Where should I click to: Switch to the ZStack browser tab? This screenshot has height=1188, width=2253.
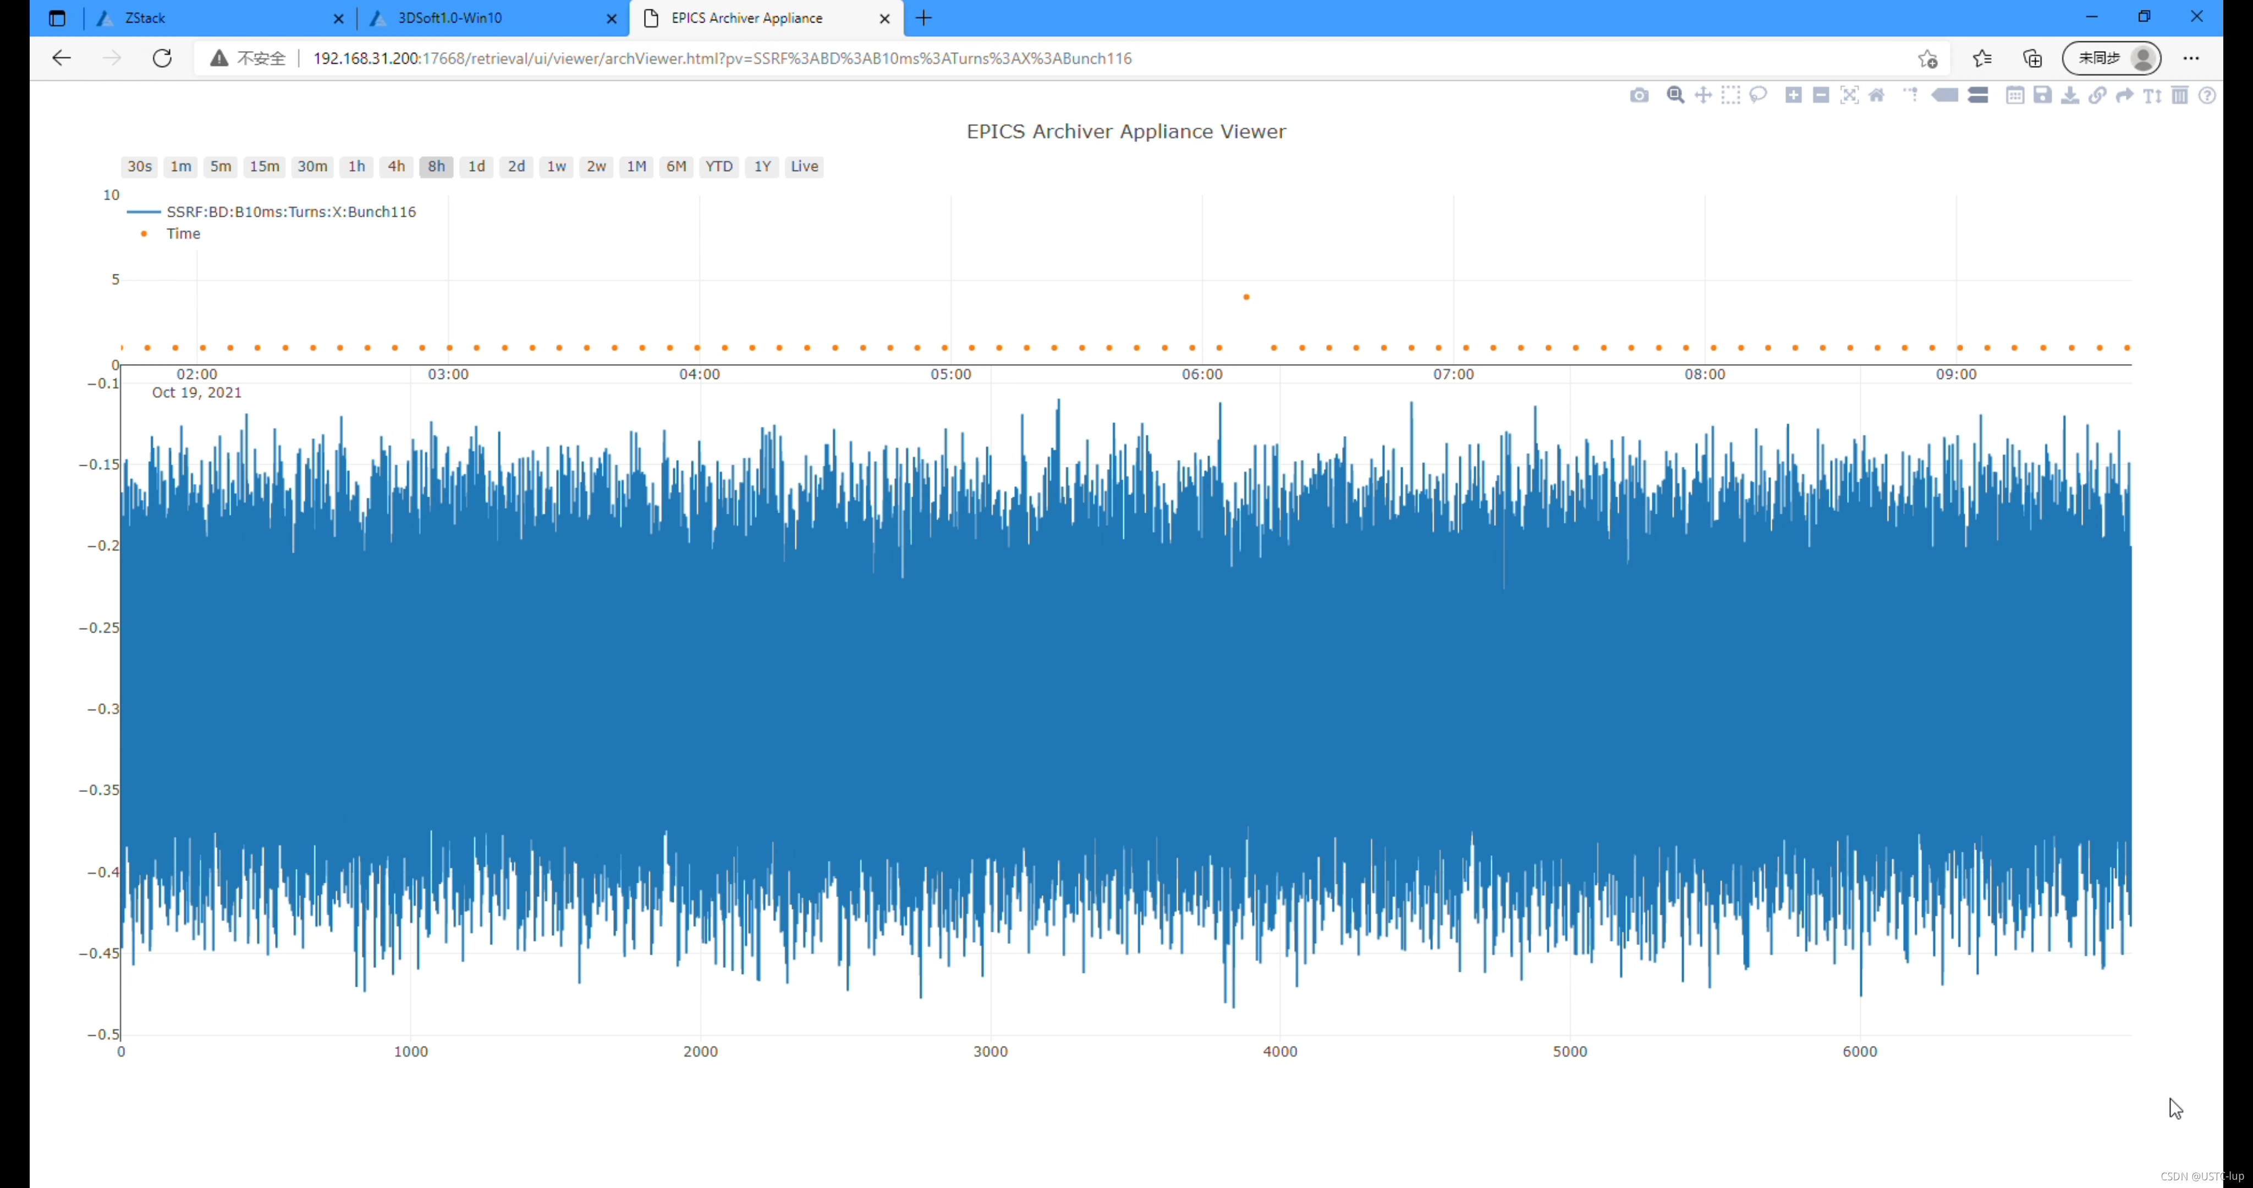[x=145, y=18]
